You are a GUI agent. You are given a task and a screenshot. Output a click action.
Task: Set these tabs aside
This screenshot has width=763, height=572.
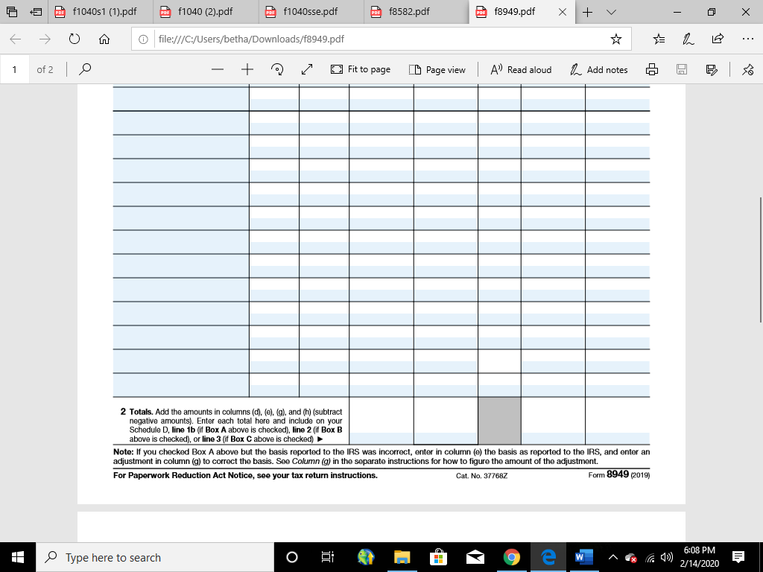[x=36, y=12]
